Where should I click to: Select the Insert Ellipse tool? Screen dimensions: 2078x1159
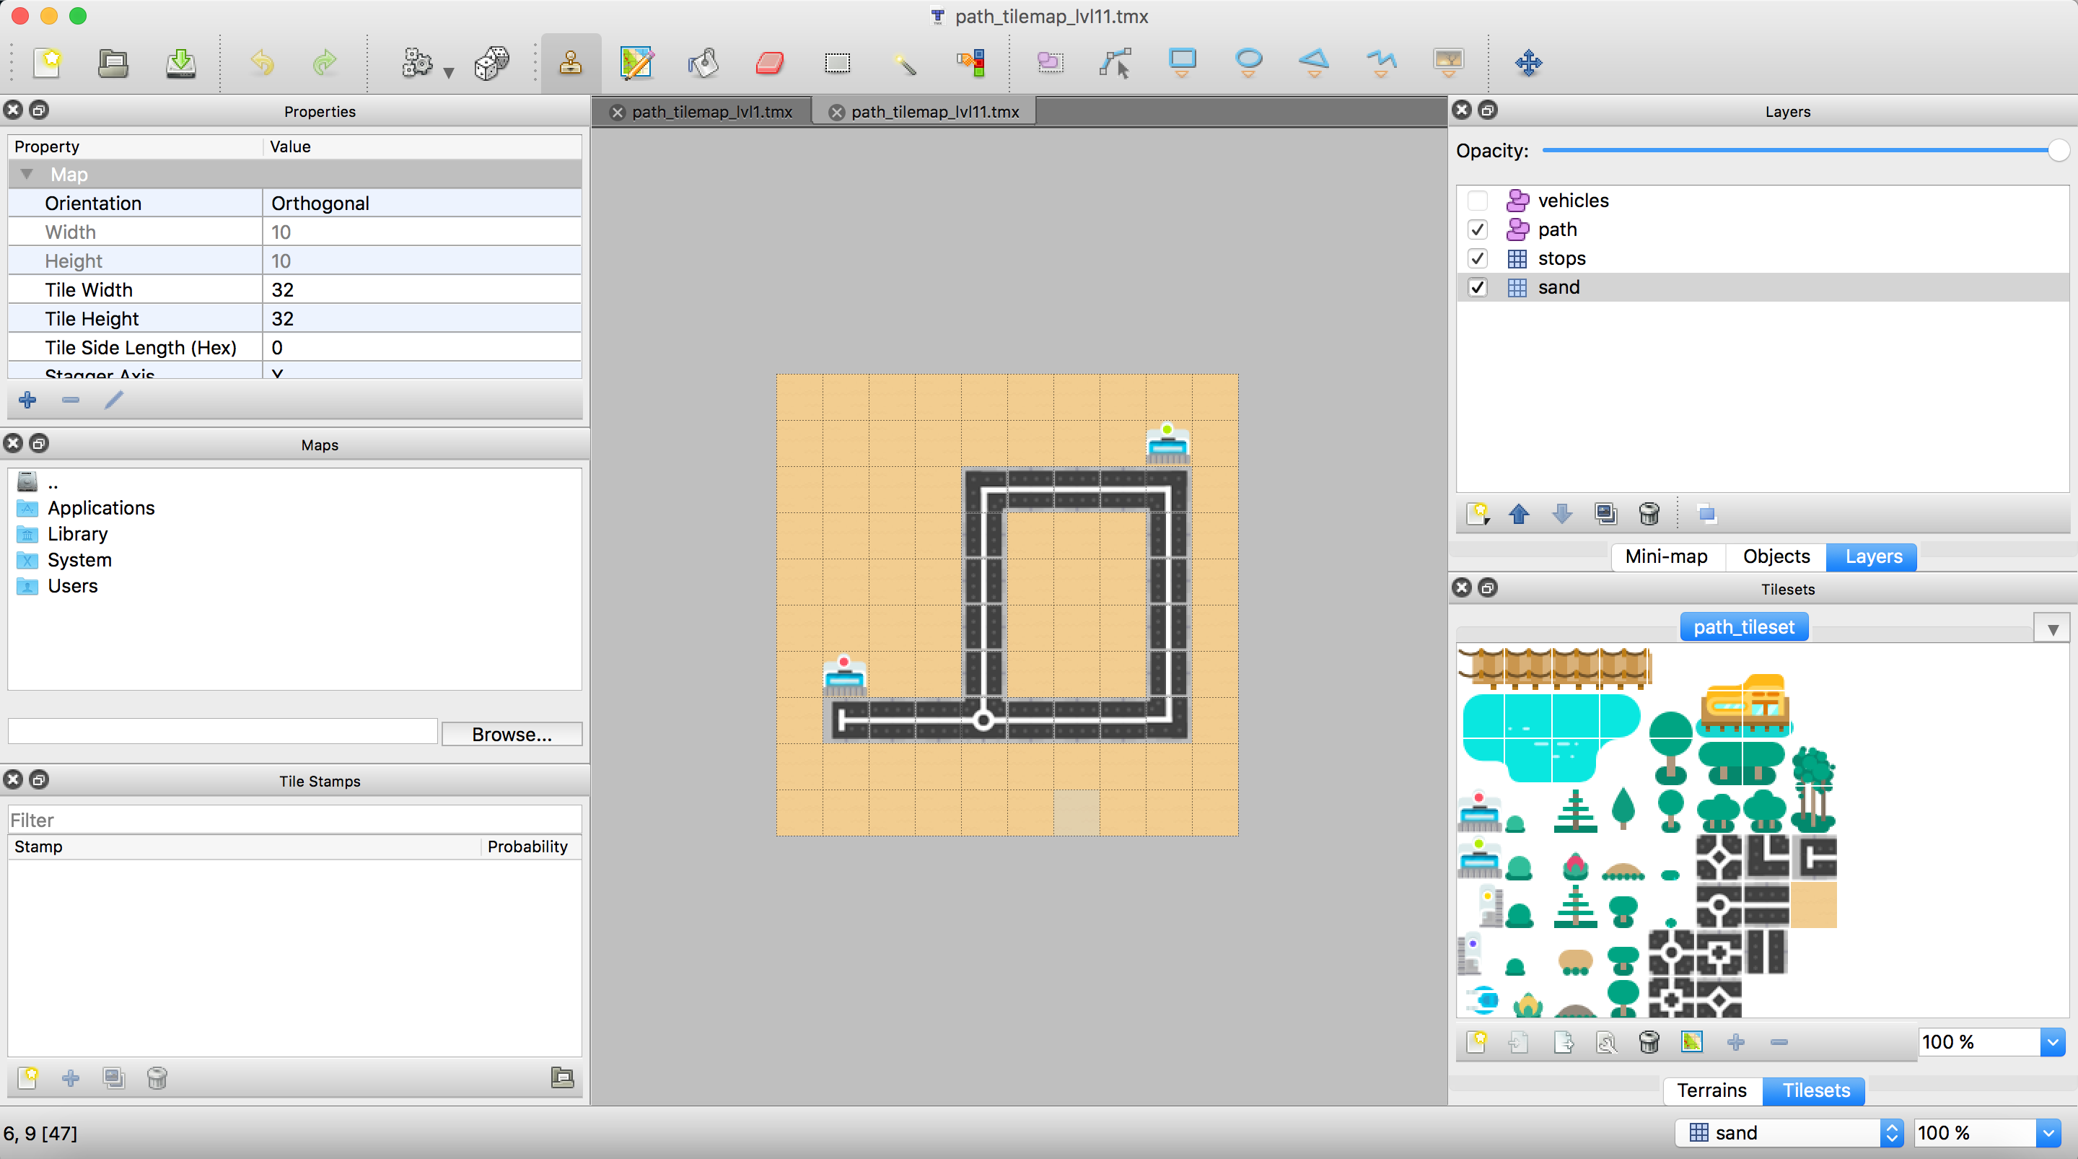[x=1249, y=62]
